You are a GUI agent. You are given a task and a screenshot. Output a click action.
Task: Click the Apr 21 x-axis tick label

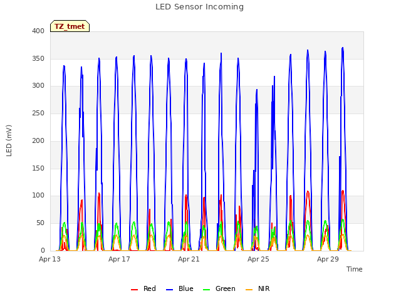pos(189,259)
